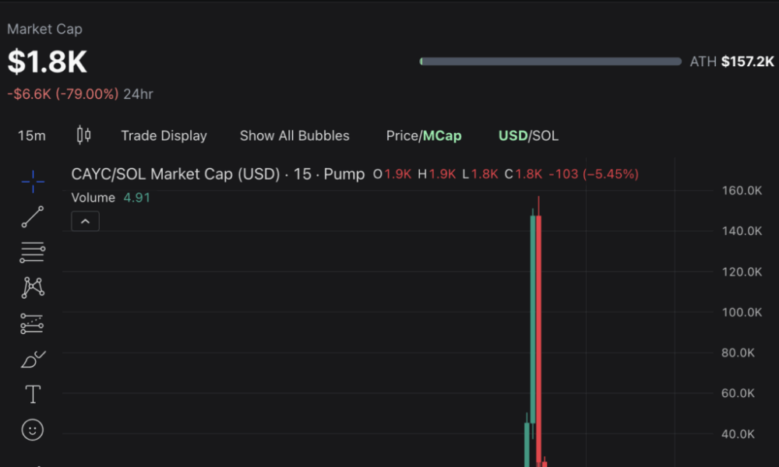Open the Pump exchange label in the legend

pyautogui.click(x=346, y=174)
